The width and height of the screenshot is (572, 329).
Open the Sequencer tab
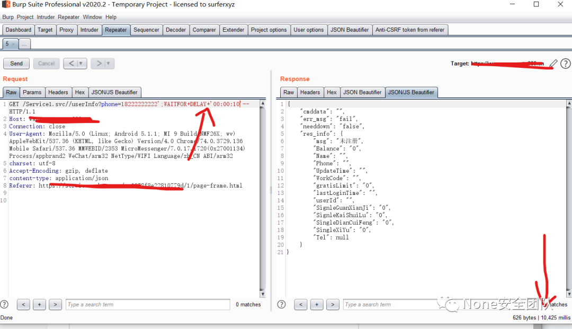point(146,30)
